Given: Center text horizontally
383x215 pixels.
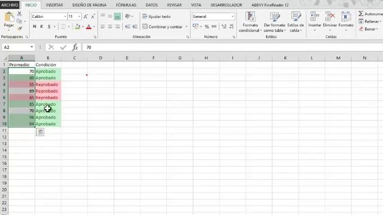Looking at the screenshot, I should (110, 26).
